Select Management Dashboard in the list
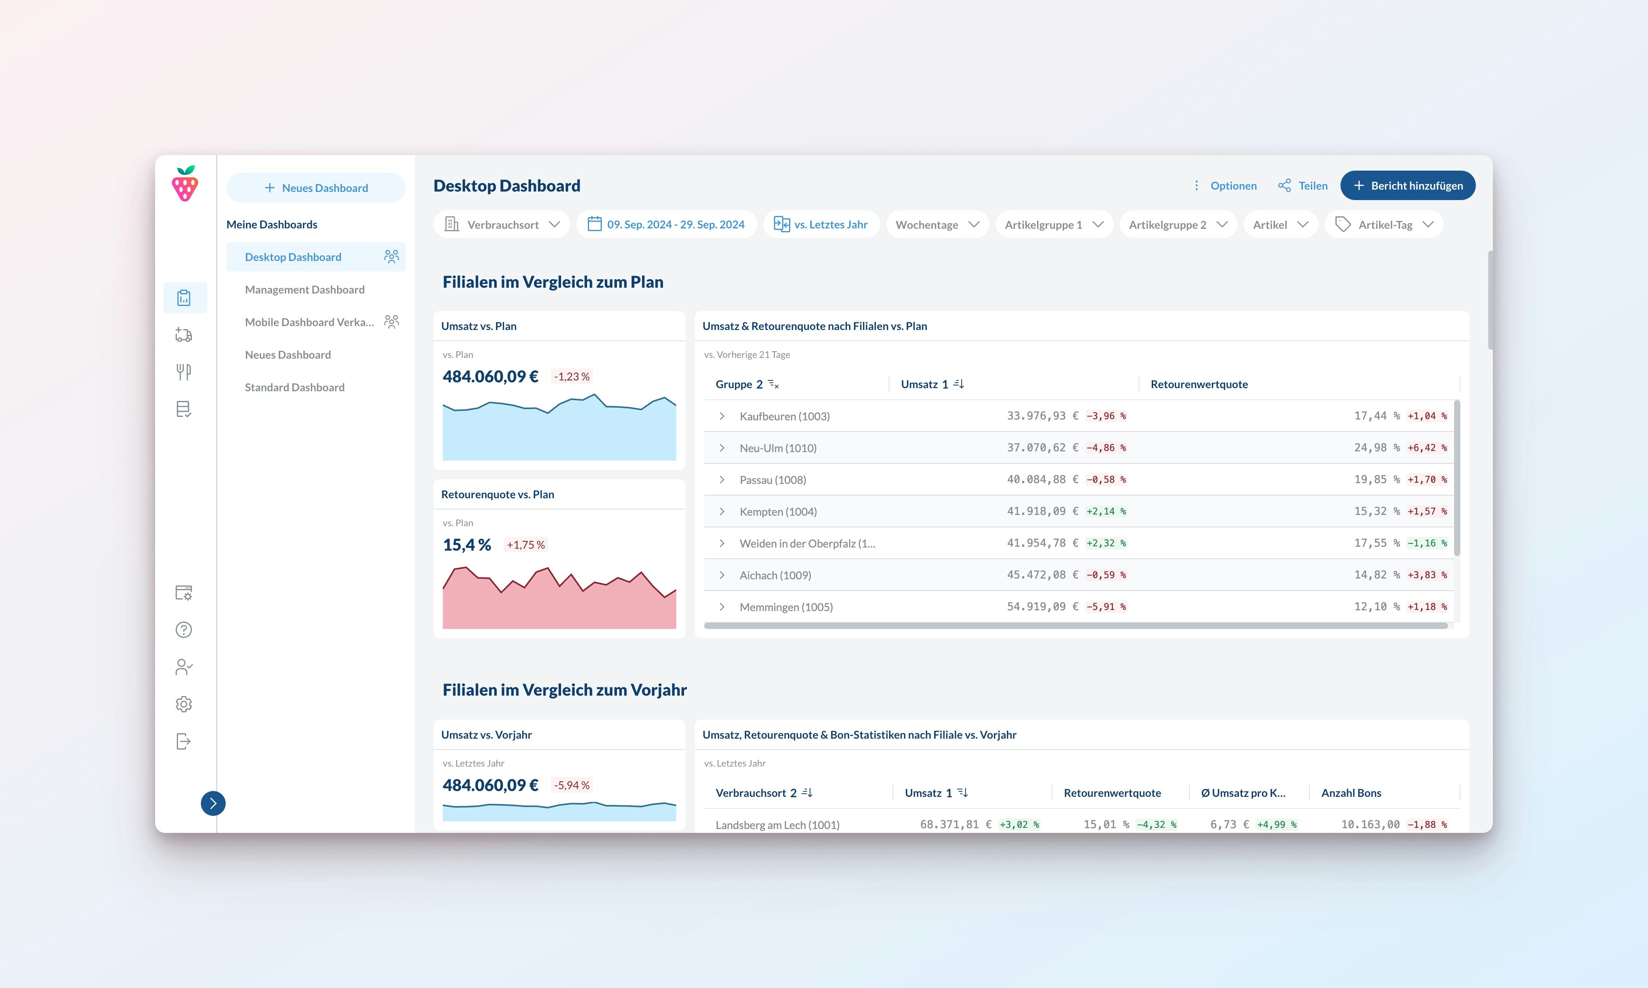This screenshot has width=1648, height=988. coord(305,290)
